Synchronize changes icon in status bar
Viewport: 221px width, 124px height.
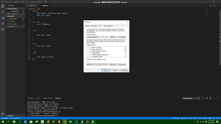pos(11,118)
